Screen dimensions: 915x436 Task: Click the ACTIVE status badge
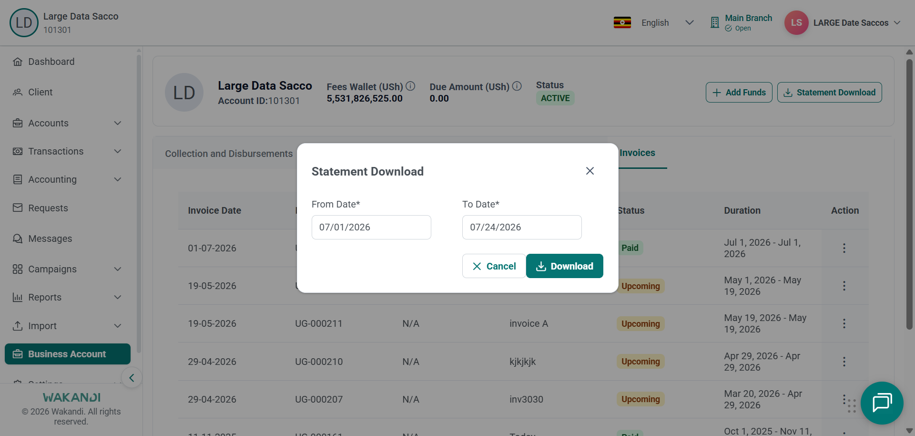tap(555, 98)
